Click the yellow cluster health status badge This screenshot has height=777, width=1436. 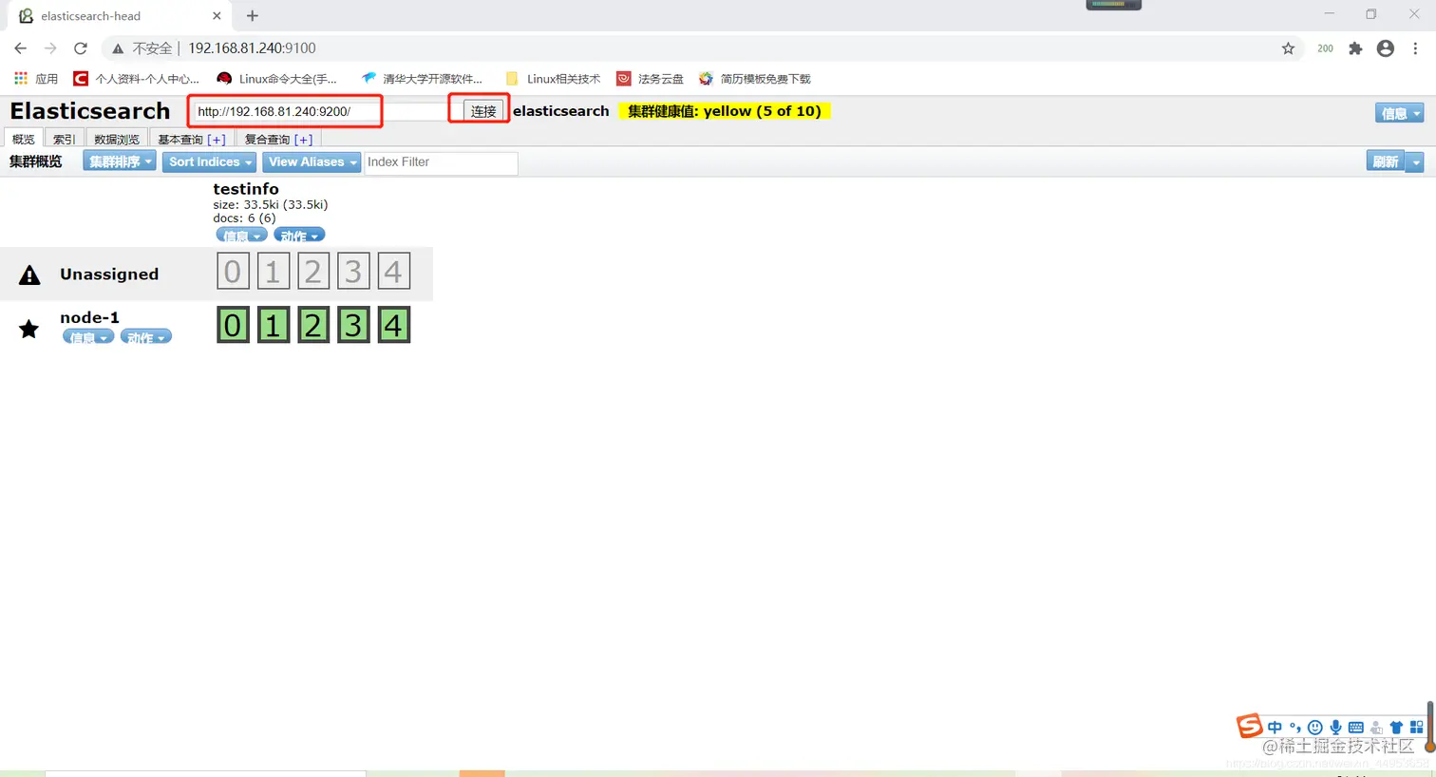pyautogui.click(x=725, y=111)
